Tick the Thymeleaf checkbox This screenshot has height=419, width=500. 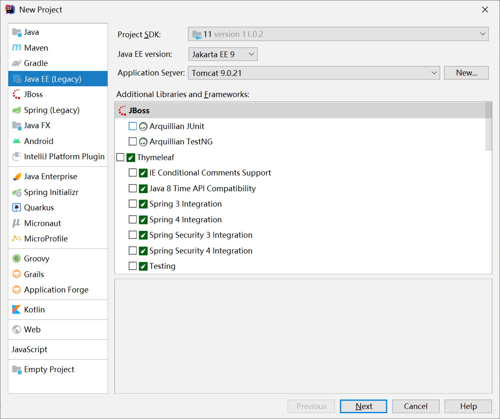pos(120,157)
